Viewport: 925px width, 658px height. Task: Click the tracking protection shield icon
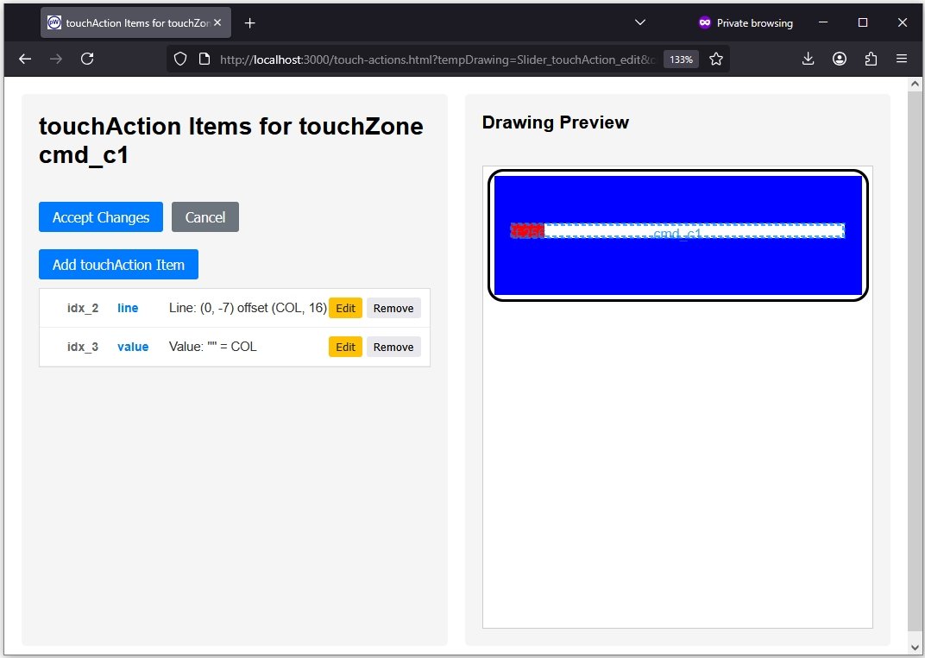tap(180, 59)
